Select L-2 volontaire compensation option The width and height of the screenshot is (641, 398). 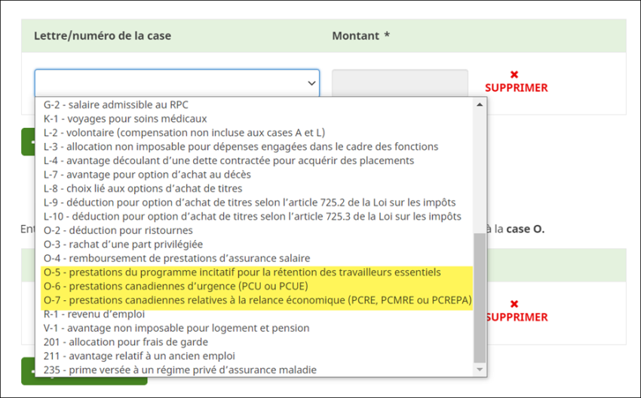click(x=185, y=132)
